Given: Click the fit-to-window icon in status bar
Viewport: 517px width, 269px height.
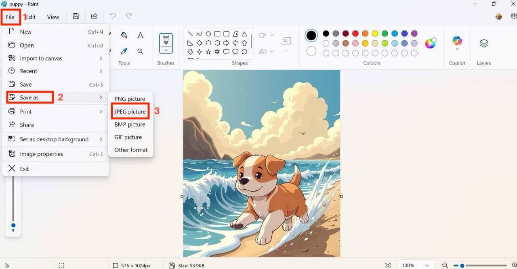Looking at the screenshot, I should click(x=388, y=265).
